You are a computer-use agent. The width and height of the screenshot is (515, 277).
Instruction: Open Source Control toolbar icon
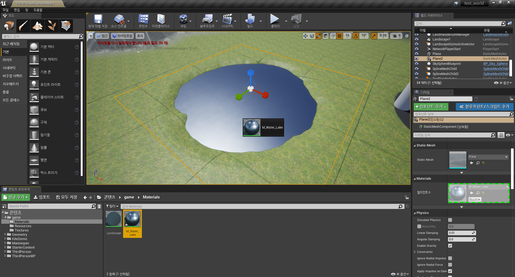click(119, 21)
